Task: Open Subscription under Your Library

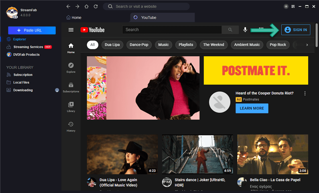Action: point(20,75)
